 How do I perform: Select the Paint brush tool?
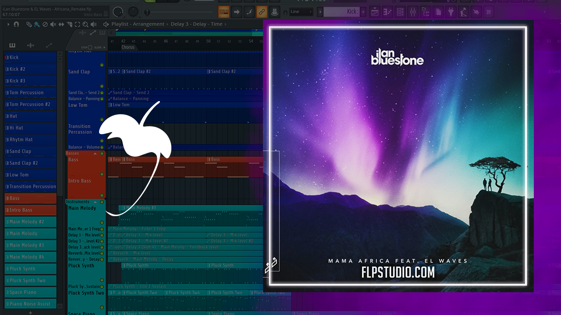pos(37,24)
